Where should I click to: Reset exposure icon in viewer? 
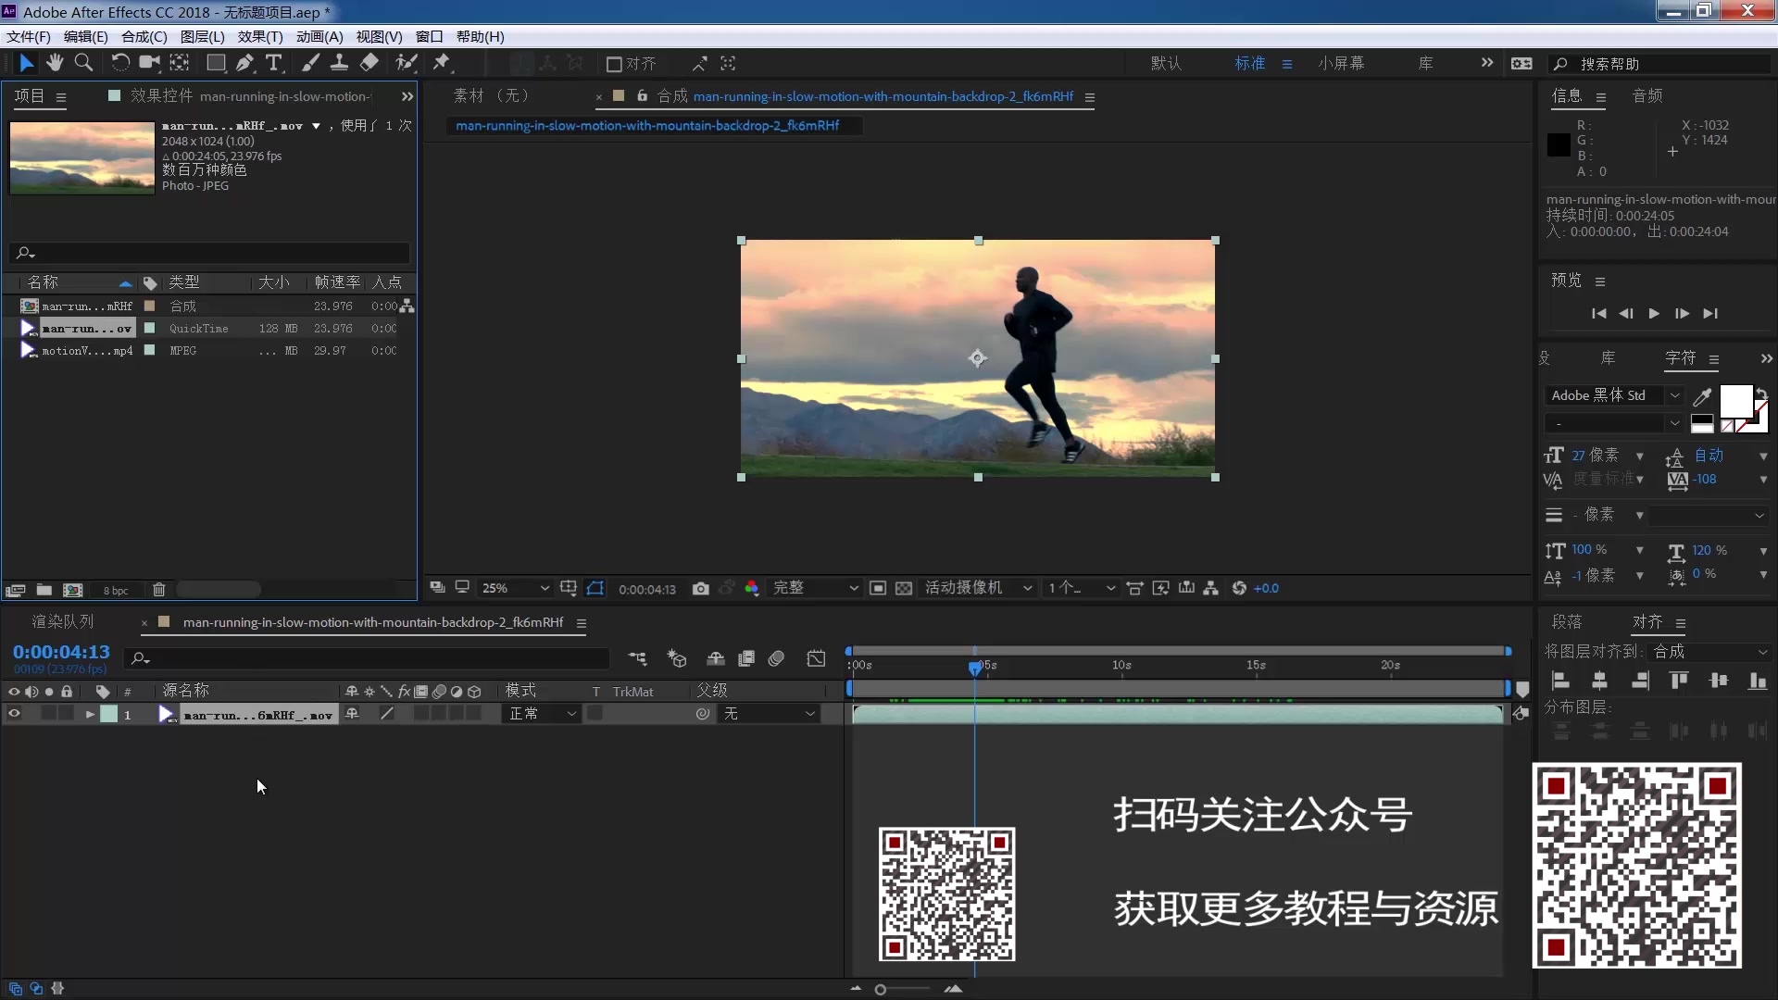pyautogui.click(x=1239, y=588)
